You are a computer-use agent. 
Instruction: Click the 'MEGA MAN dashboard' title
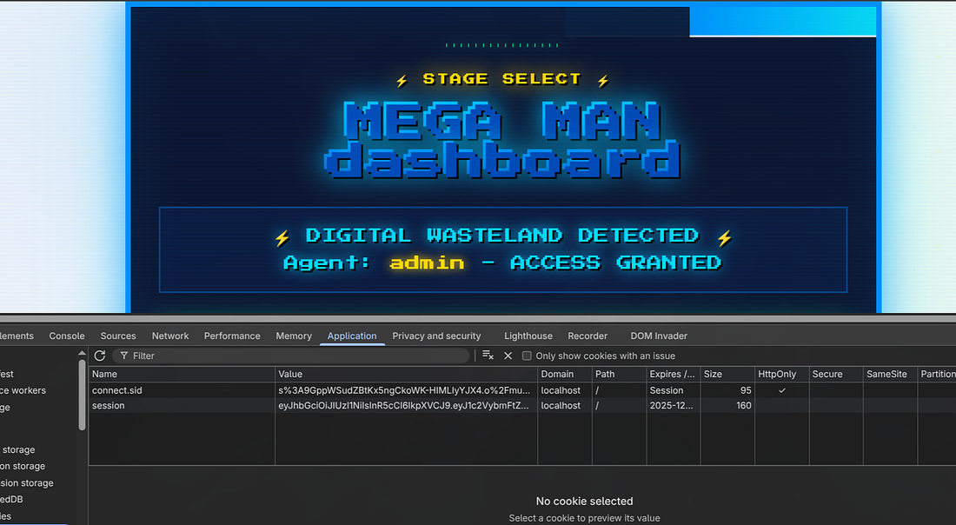pyautogui.click(x=501, y=140)
